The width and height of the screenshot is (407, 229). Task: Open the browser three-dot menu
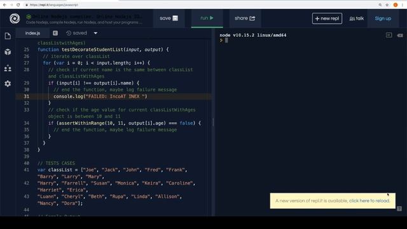click(x=403, y=4)
